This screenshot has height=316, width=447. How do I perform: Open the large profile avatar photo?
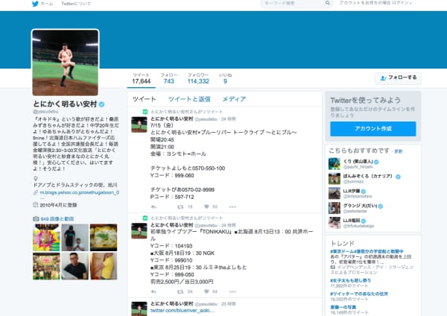(x=65, y=62)
